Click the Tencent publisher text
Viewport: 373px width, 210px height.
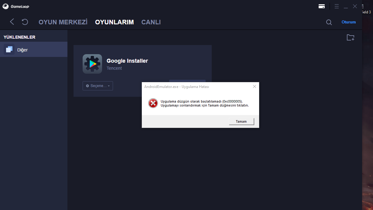(114, 68)
